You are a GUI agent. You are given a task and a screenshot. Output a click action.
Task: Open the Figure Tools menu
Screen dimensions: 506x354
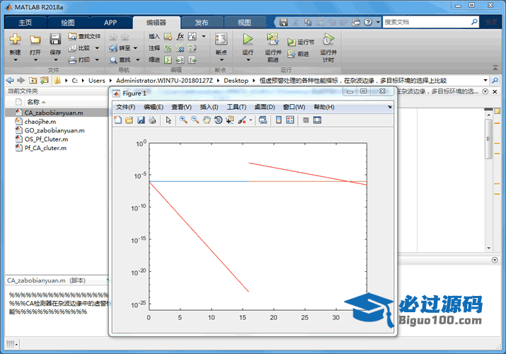[x=236, y=107]
